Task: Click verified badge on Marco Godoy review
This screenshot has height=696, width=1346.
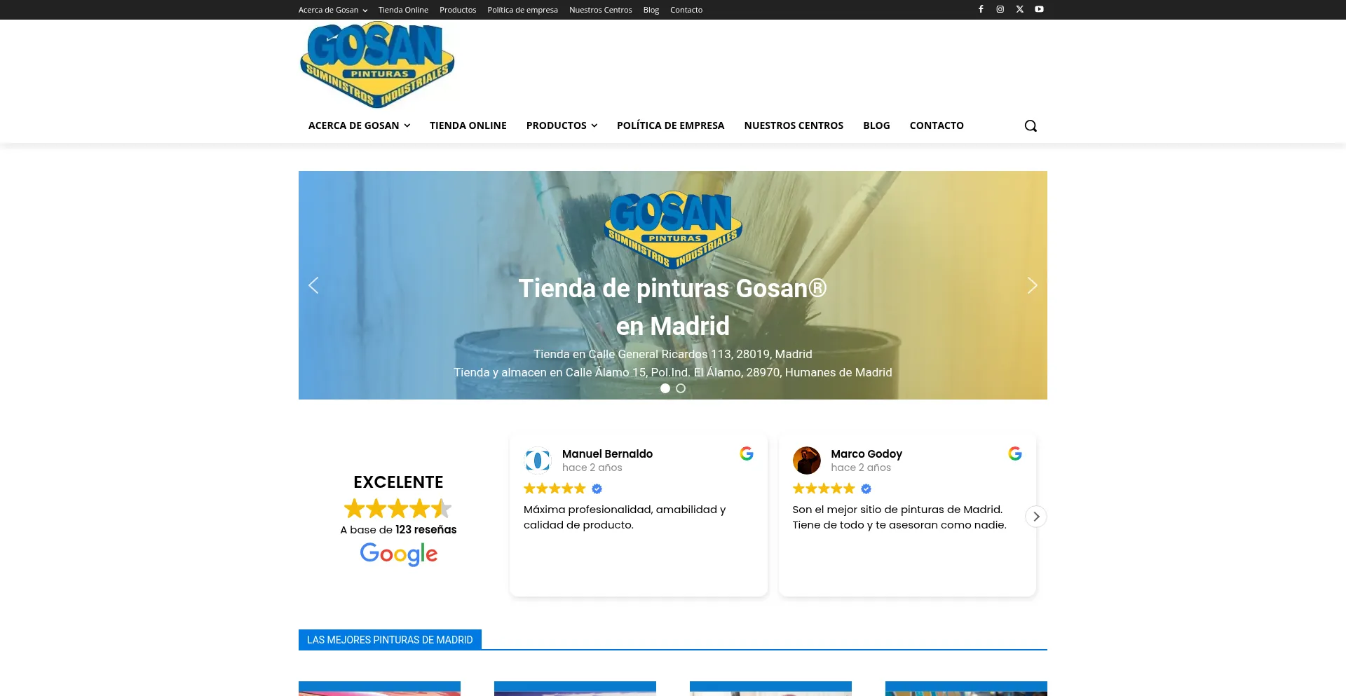Action: coord(866,489)
